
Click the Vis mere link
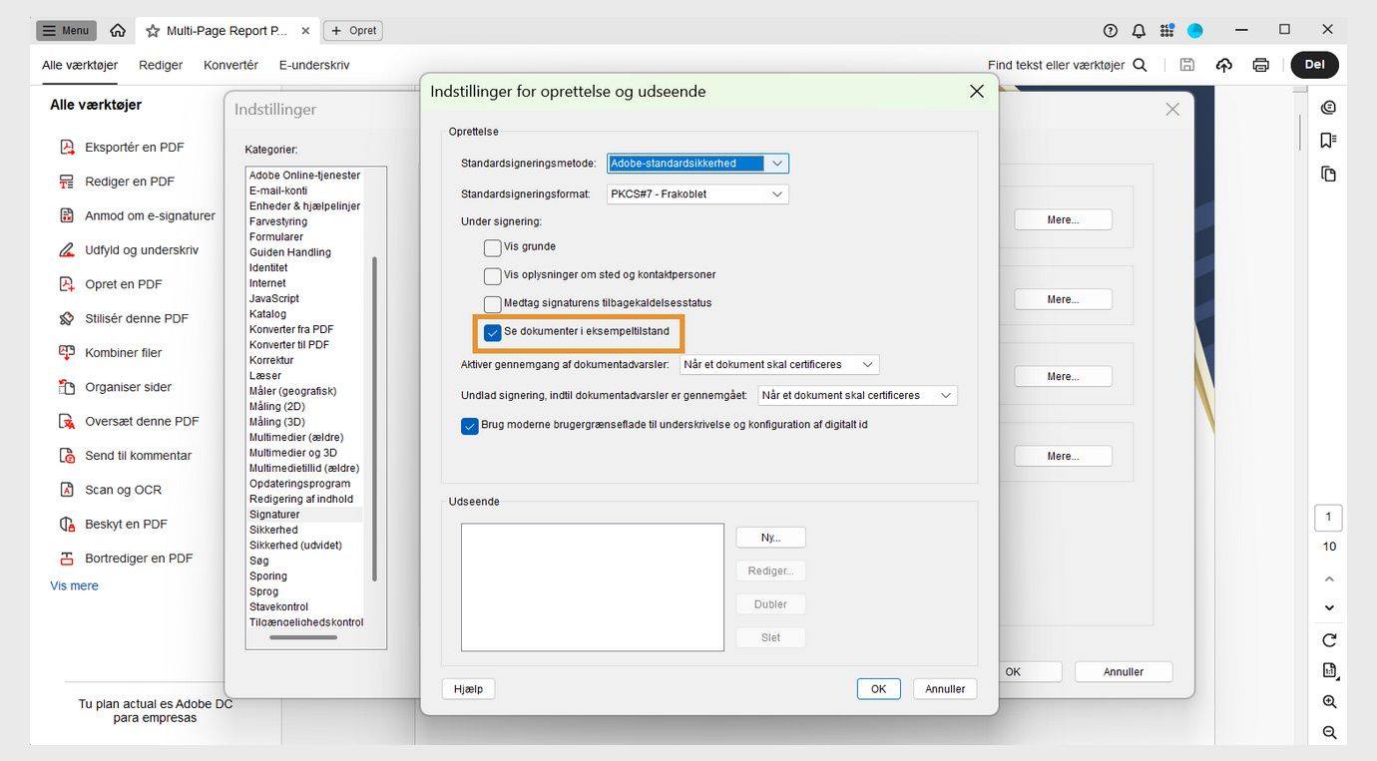coord(74,586)
